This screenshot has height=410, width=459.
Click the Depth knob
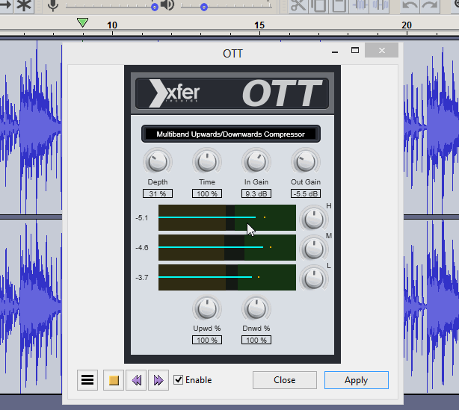click(x=158, y=162)
